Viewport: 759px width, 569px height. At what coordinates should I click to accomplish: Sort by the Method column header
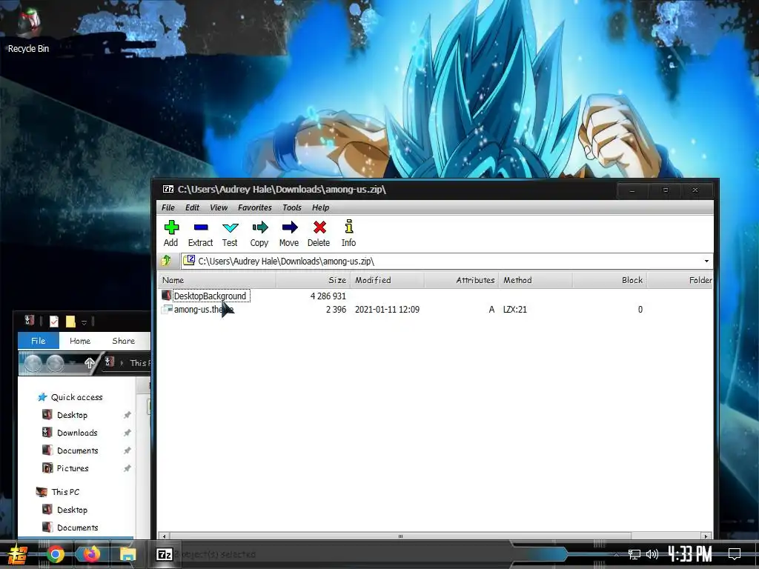click(x=535, y=280)
